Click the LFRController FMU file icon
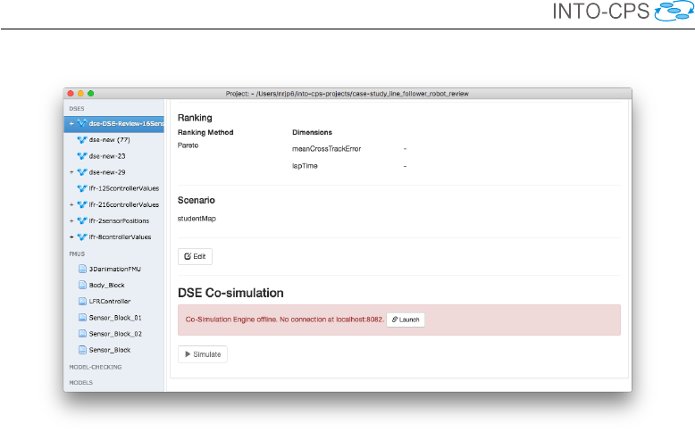 click(x=82, y=301)
